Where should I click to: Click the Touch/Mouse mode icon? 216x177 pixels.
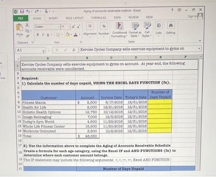coord(46,11)
